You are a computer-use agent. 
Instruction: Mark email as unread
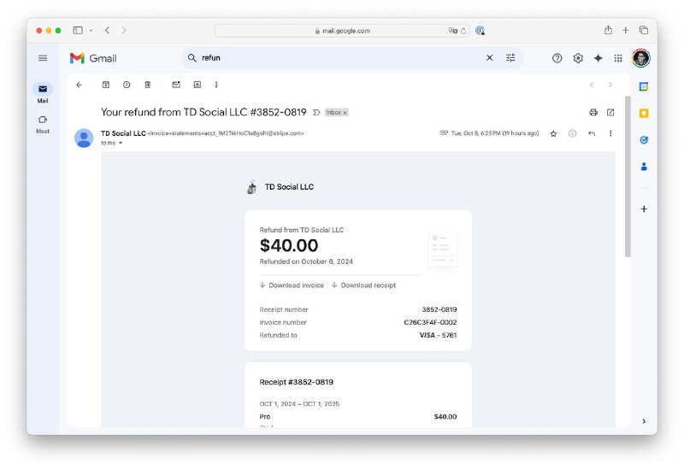click(x=176, y=85)
